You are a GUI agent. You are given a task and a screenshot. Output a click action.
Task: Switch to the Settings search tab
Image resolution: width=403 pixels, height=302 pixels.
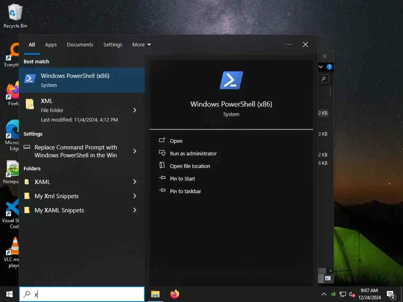tap(113, 45)
